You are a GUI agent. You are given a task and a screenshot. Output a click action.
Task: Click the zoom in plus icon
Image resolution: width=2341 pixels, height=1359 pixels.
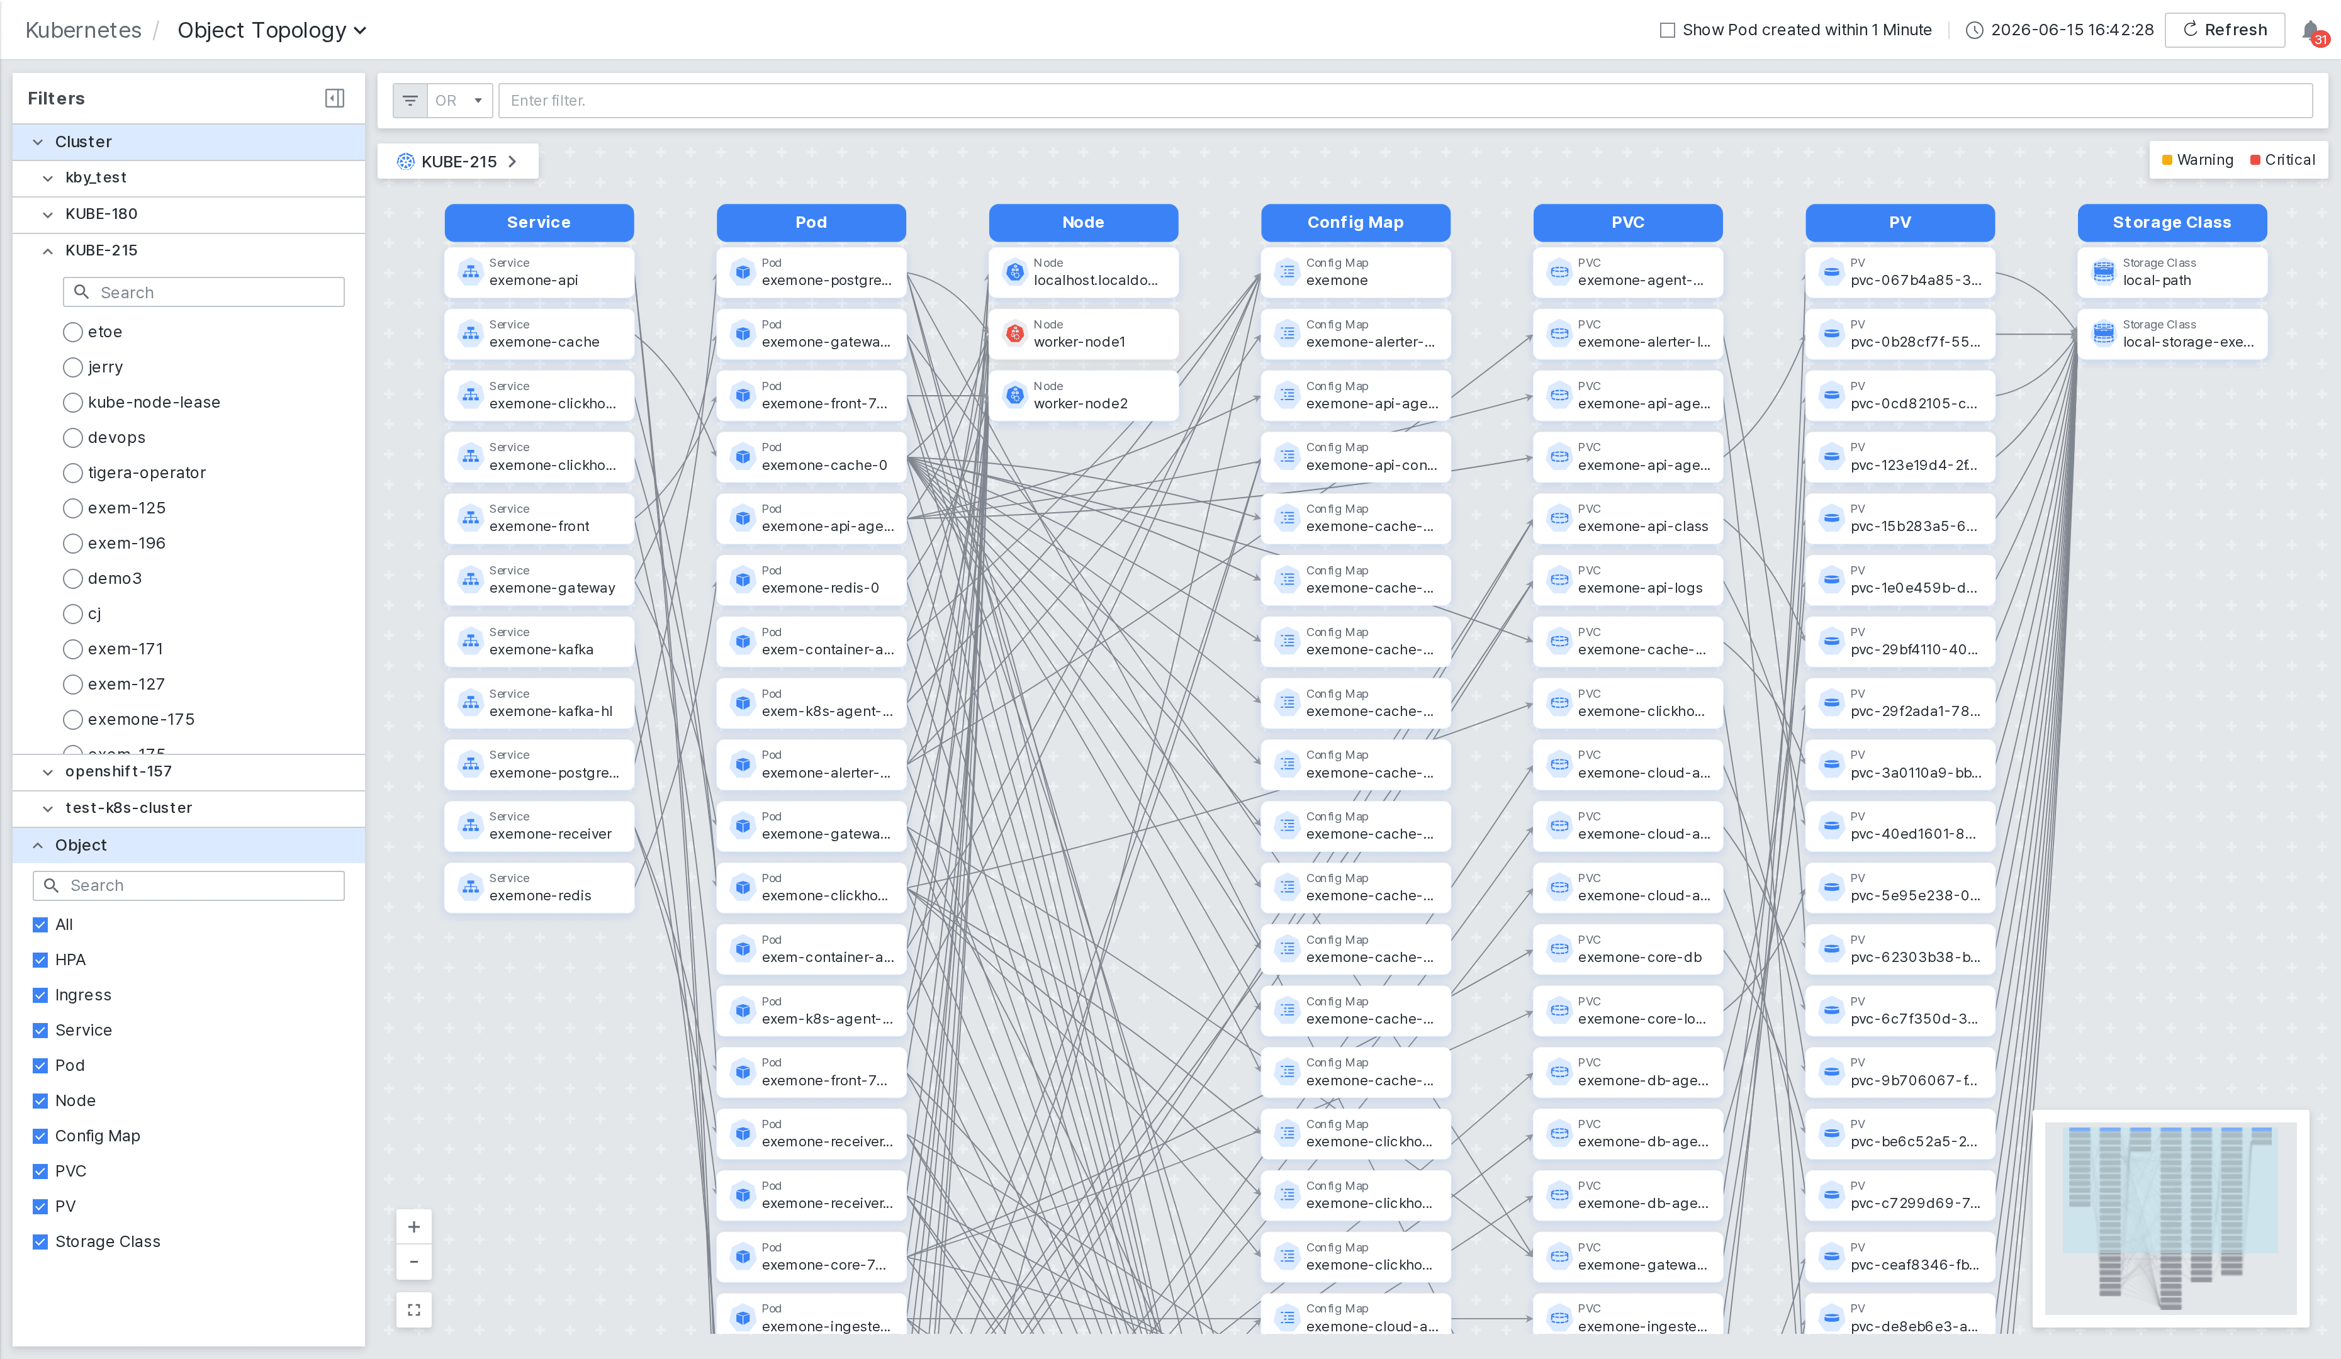click(x=414, y=1227)
